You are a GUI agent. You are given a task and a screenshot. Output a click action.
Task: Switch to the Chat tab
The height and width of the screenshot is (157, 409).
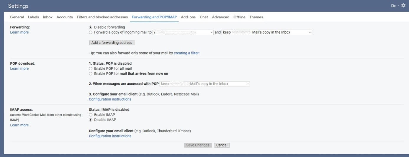(x=204, y=17)
